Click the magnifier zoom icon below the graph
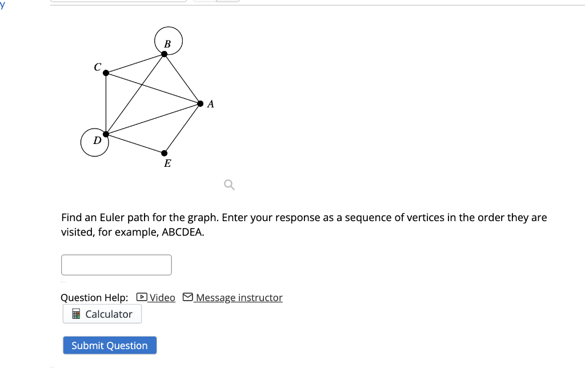This screenshot has width=585, height=388. coord(229,185)
